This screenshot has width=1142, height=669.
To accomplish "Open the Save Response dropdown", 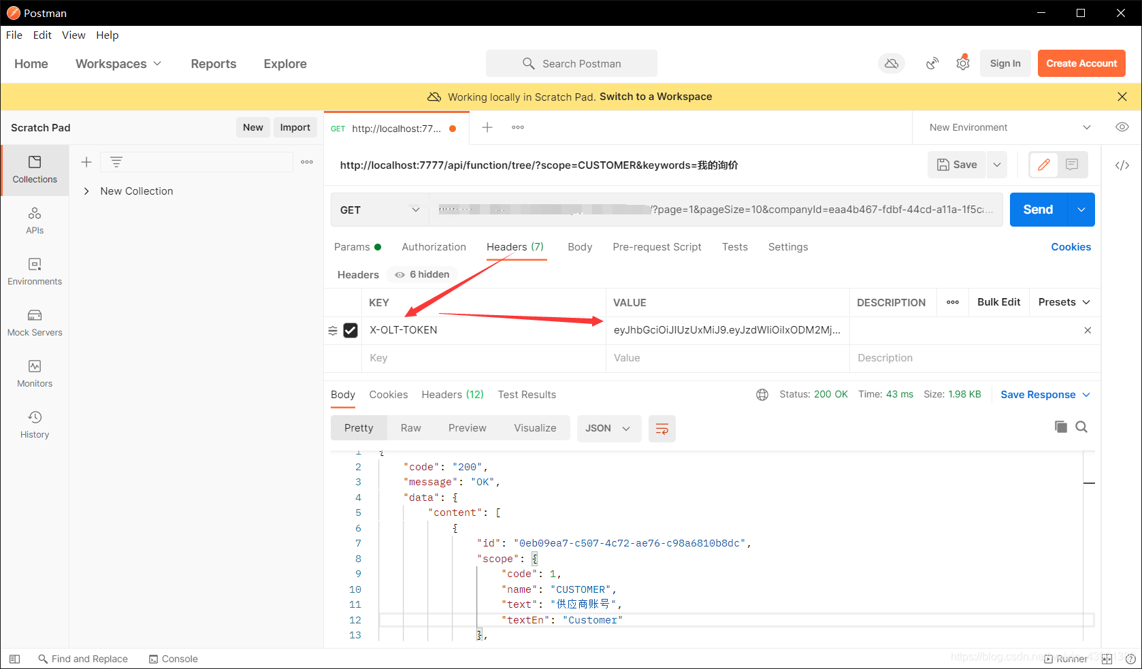I will click(1045, 395).
